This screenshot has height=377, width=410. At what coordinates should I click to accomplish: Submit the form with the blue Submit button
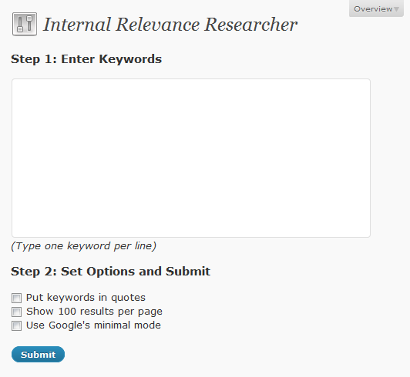[38, 354]
